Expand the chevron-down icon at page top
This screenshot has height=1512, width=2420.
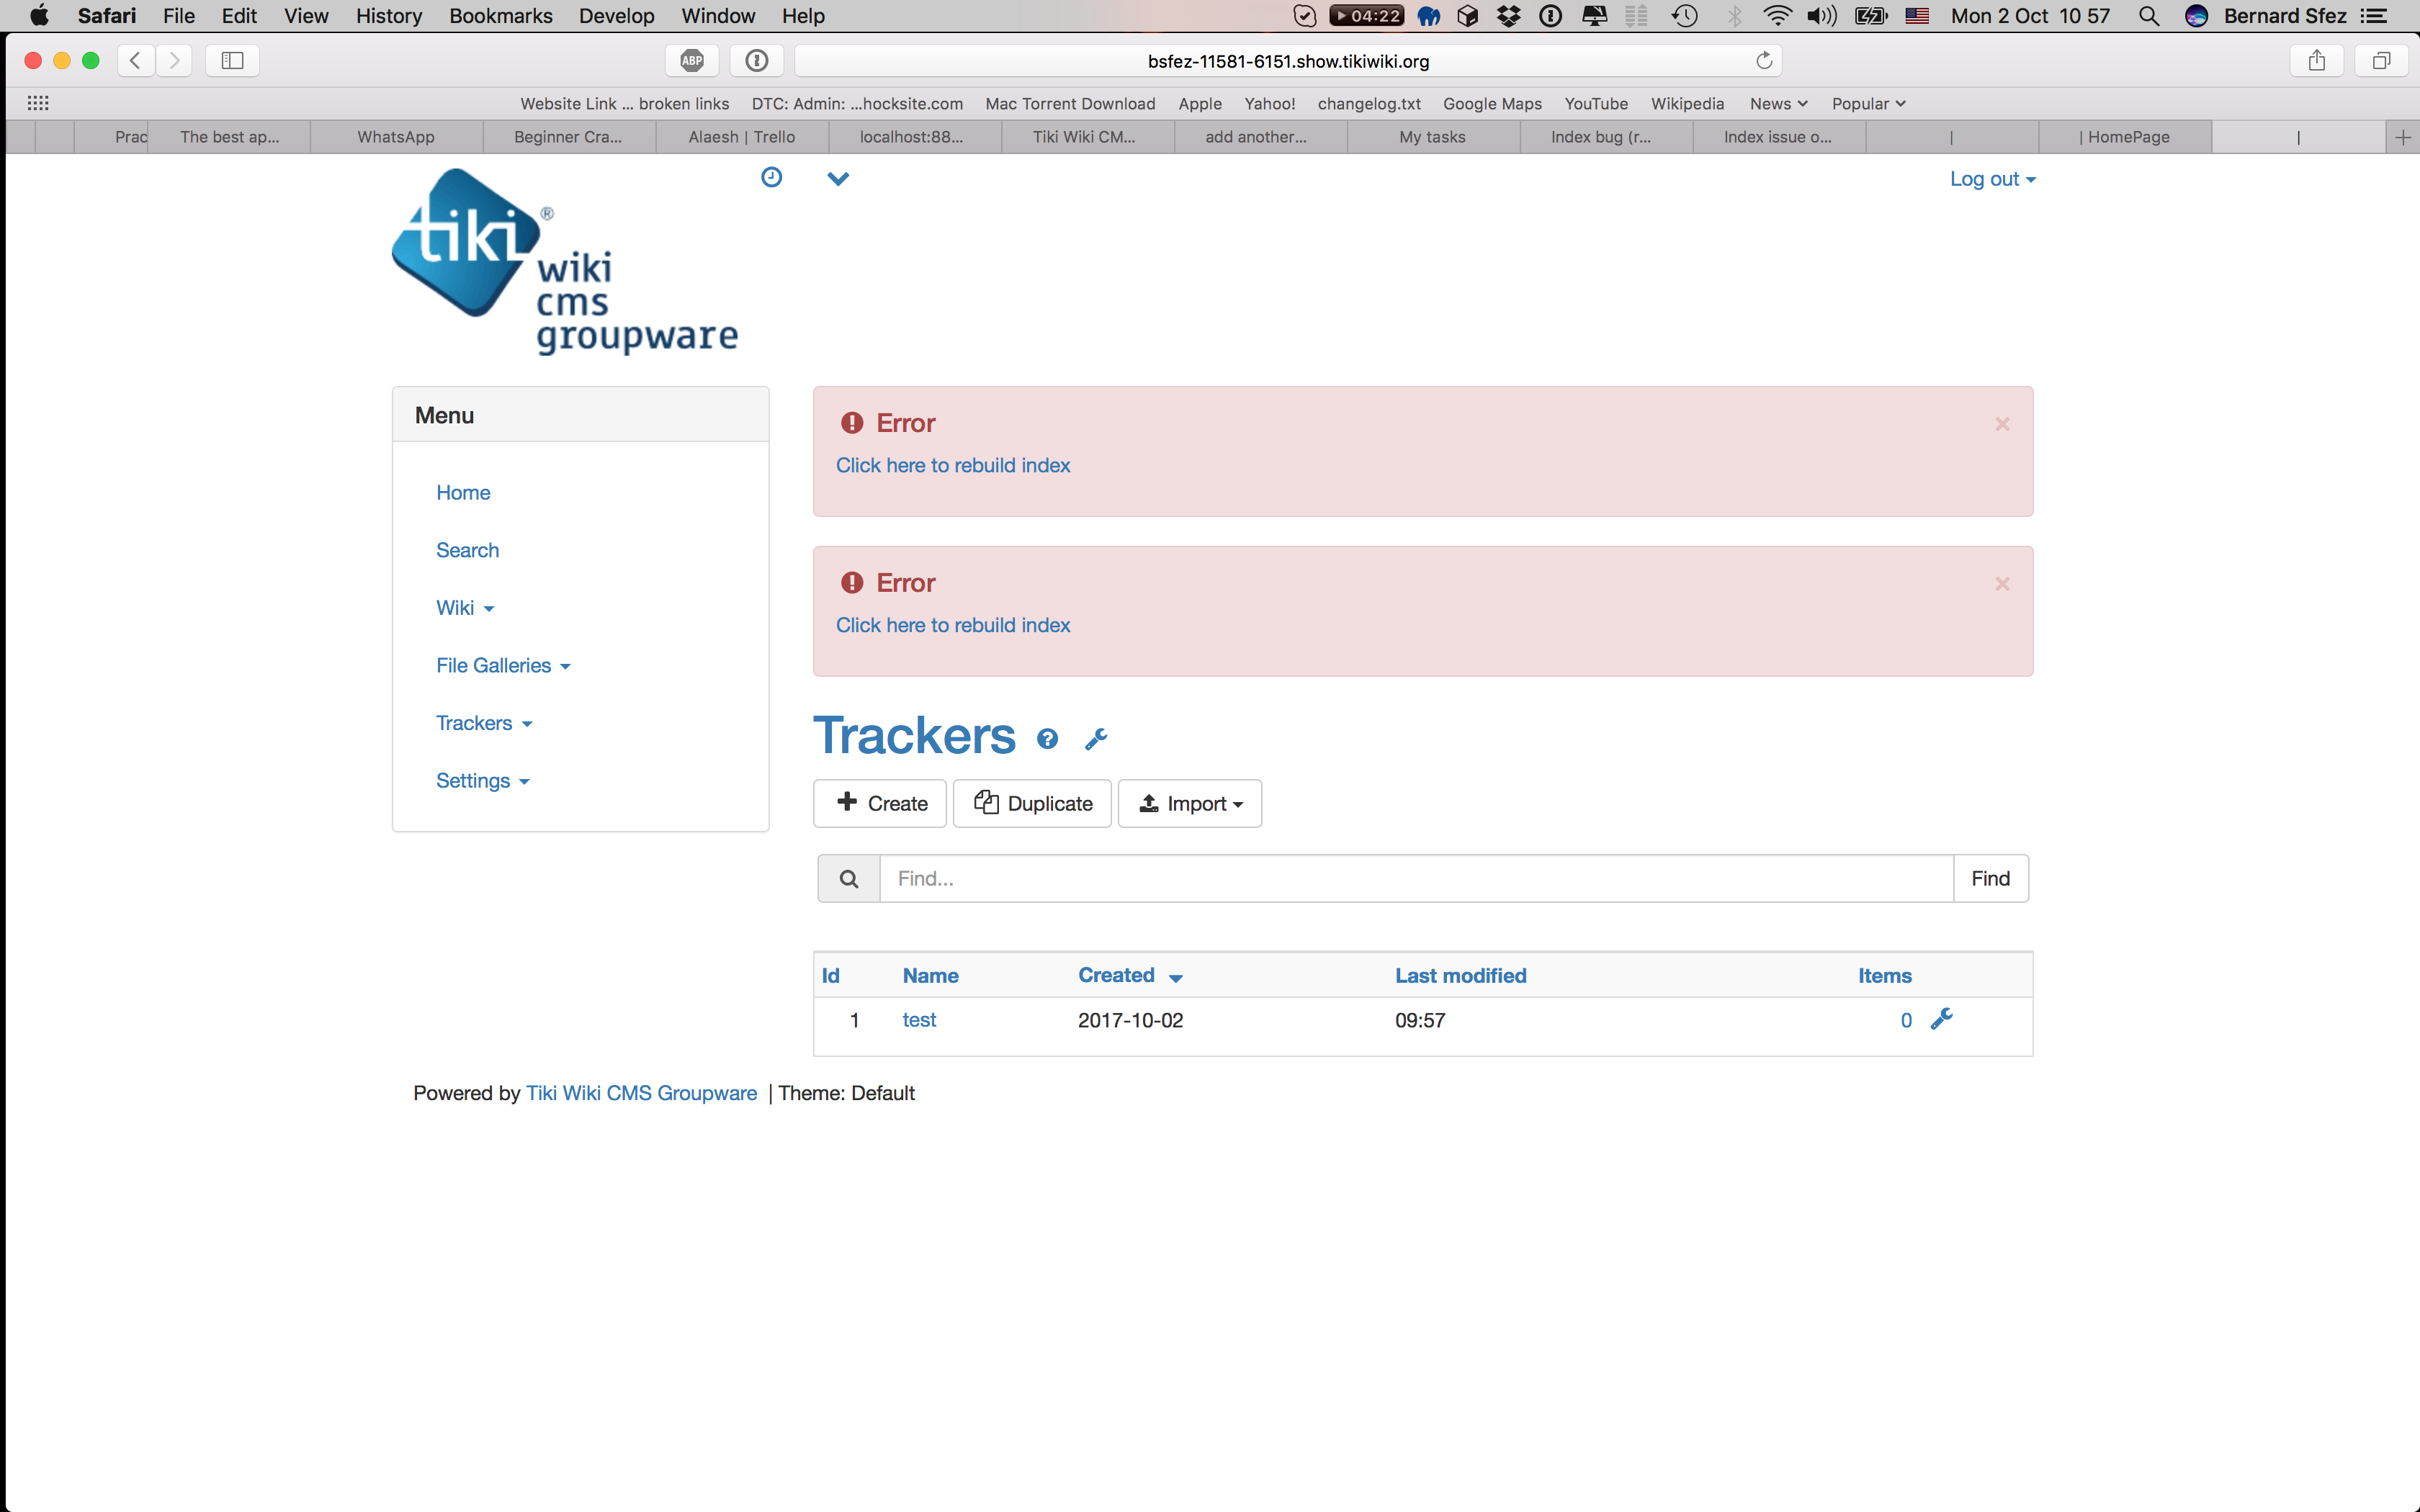[838, 179]
